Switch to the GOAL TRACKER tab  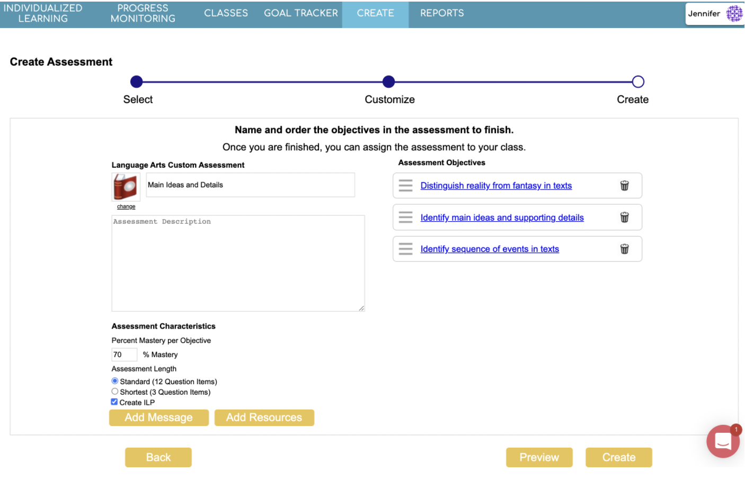click(x=300, y=13)
